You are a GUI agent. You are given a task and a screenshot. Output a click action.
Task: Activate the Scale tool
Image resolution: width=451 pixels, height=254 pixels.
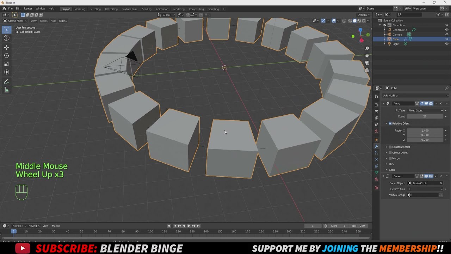coord(6,64)
